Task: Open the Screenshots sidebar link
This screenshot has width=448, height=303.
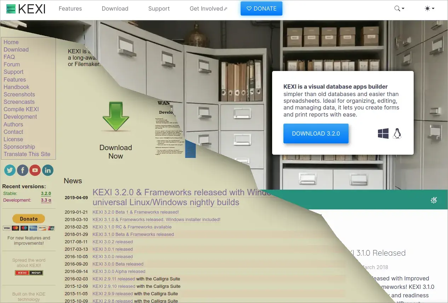Action: (x=19, y=94)
